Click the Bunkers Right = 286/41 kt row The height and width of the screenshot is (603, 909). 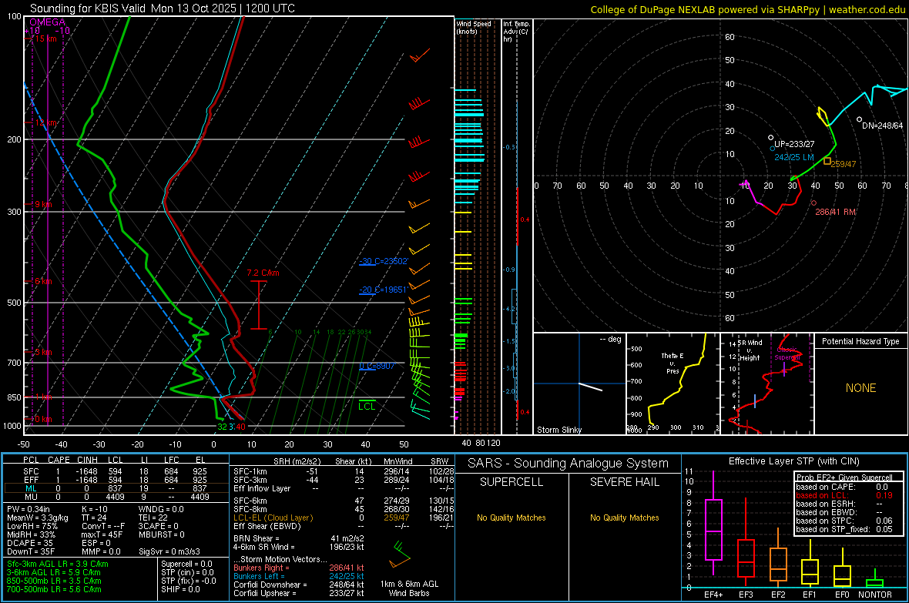pyautogui.click(x=299, y=568)
